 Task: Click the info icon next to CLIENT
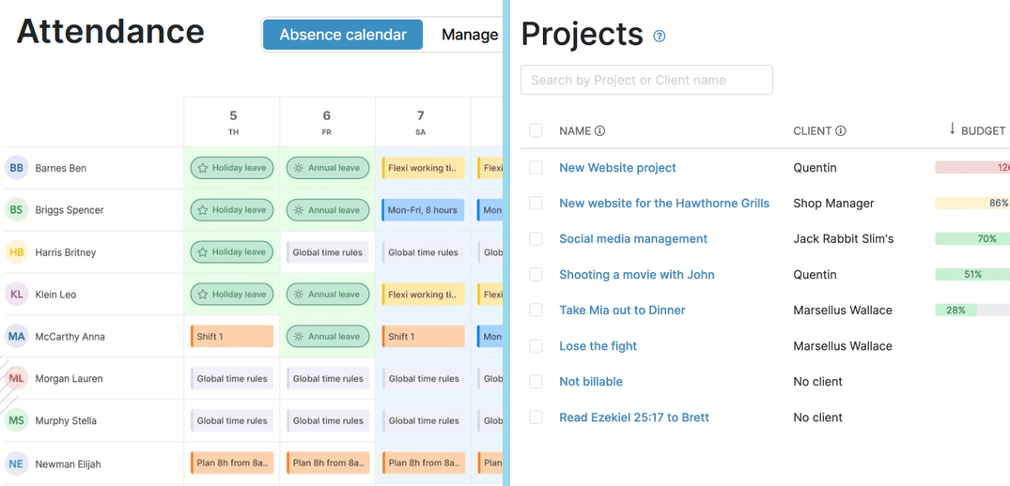841,131
